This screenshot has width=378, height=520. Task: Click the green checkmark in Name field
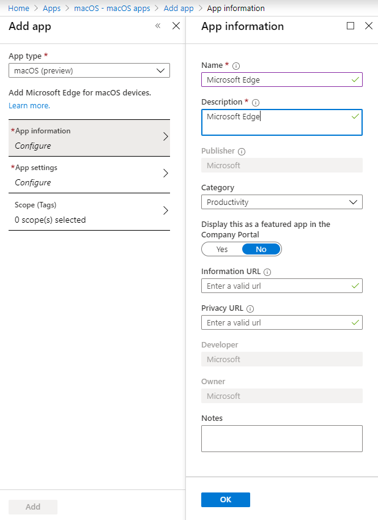(355, 80)
